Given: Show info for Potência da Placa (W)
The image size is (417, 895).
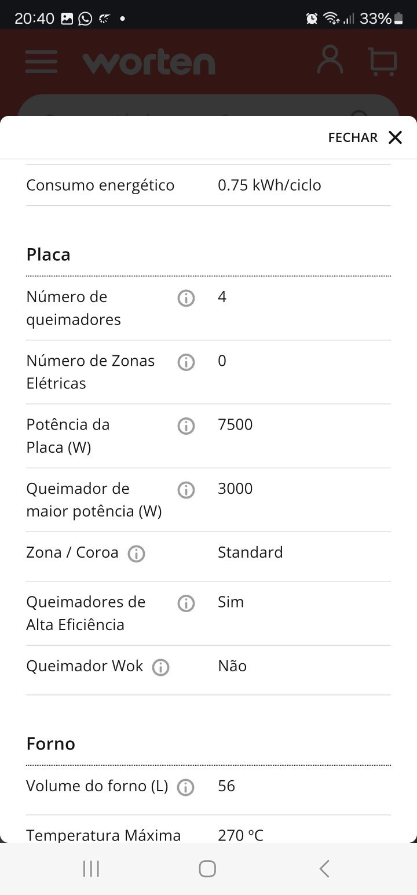Looking at the screenshot, I should pyautogui.click(x=186, y=427).
